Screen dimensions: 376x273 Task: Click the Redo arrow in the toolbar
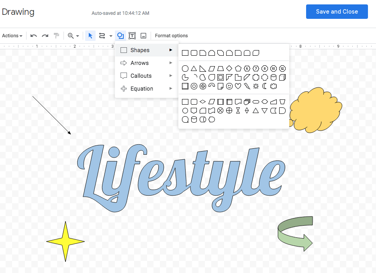pos(45,36)
